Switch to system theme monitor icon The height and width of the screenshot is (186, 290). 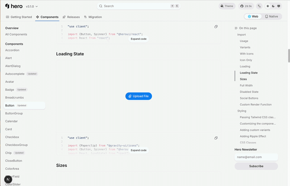[278, 6]
